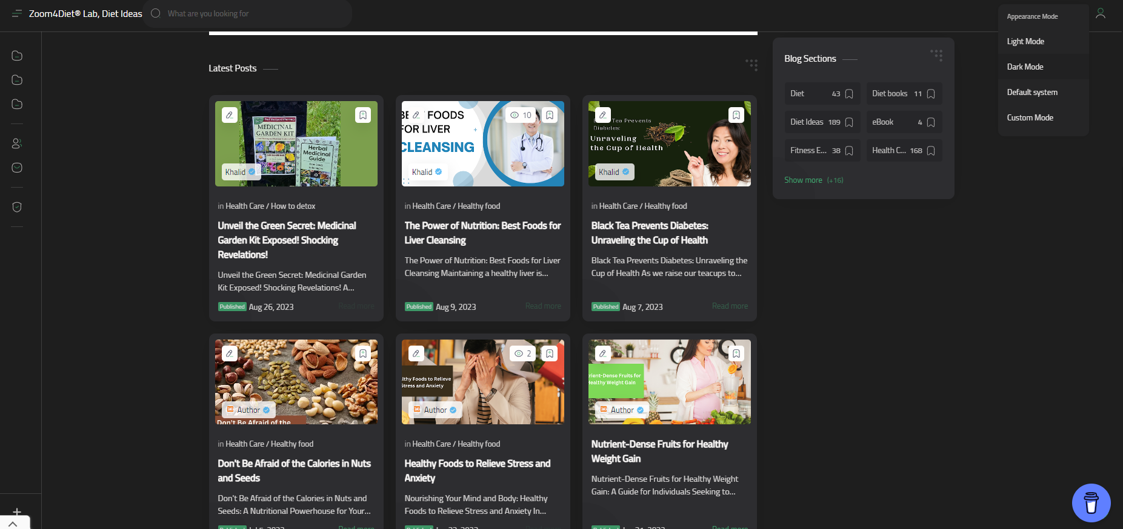The height and width of the screenshot is (529, 1123).
Task: Toggle bookmark on Nuts and Seeds post
Action: (x=363, y=353)
